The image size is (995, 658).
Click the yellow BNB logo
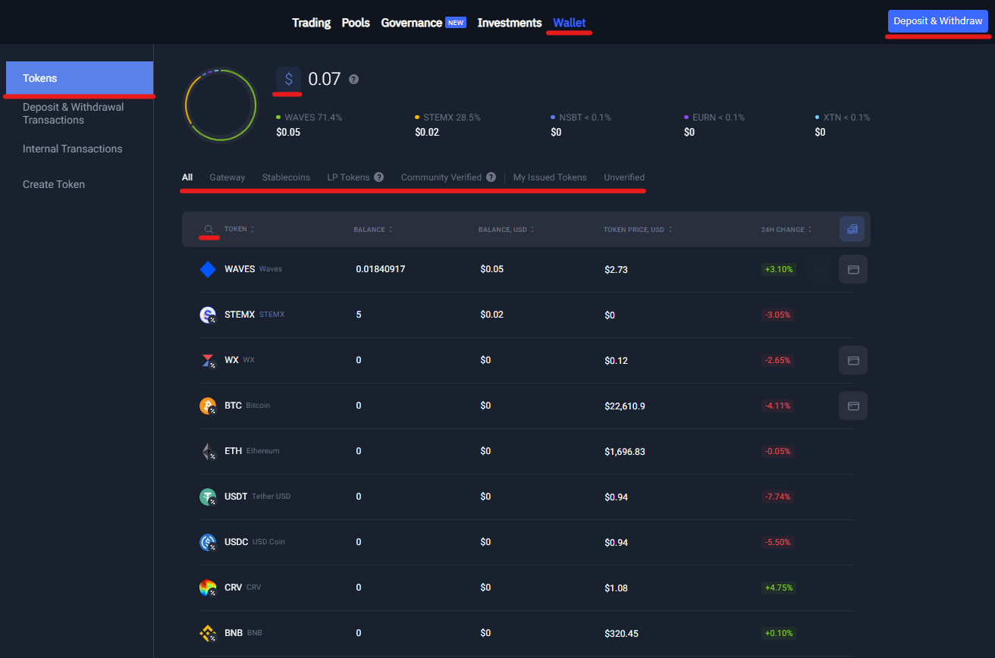[x=208, y=633]
